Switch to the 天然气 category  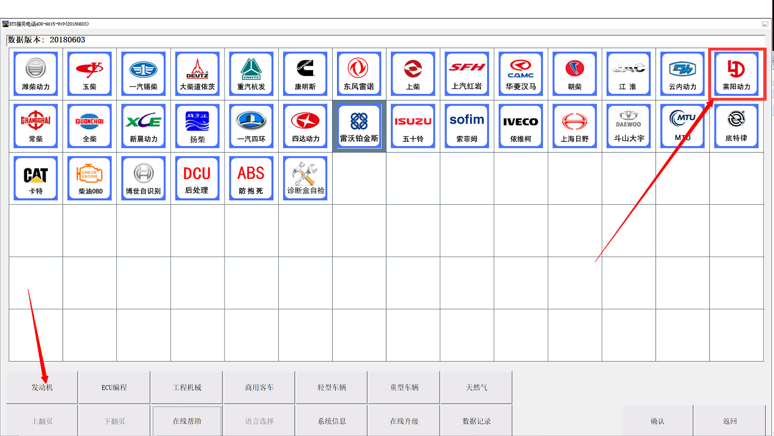pos(477,388)
